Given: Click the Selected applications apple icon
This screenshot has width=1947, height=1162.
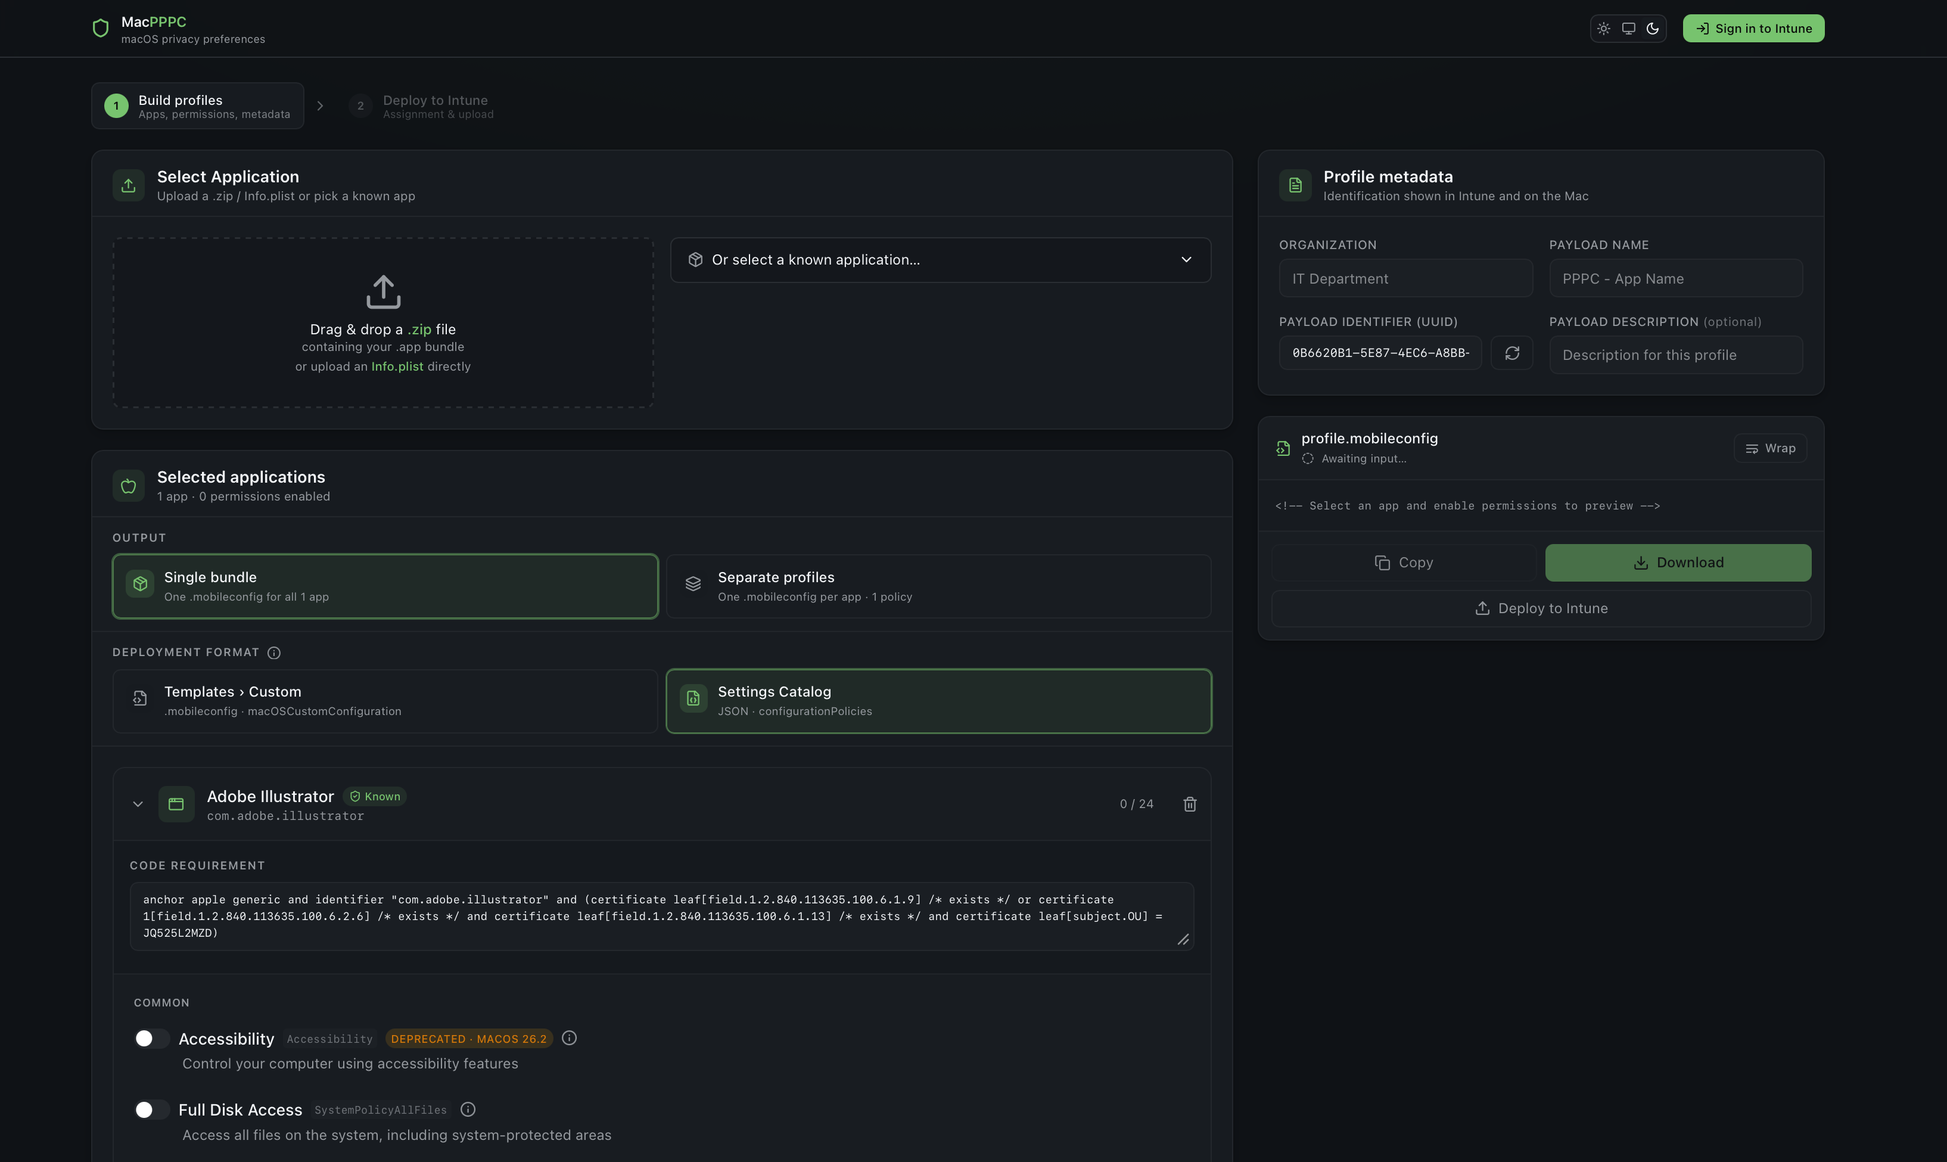Looking at the screenshot, I should [129, 486].
